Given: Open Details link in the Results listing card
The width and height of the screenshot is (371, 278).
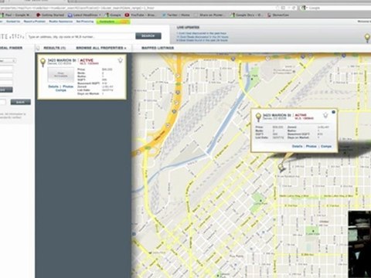Looking at the screenshot, I should click(53, 86).
